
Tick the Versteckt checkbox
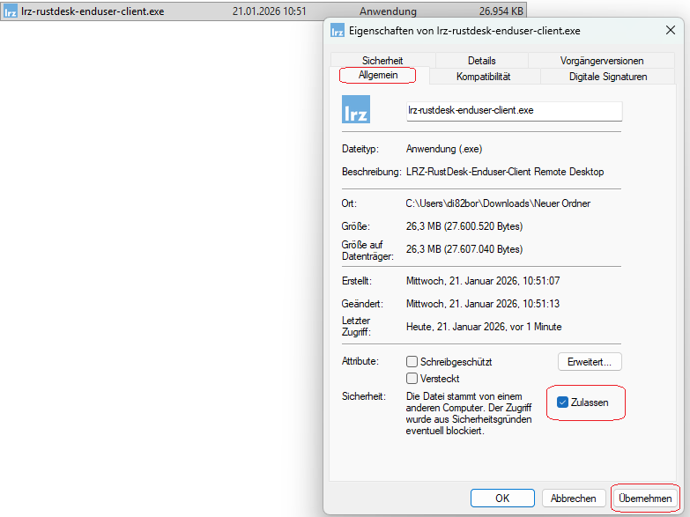click(x=412, y=379)
